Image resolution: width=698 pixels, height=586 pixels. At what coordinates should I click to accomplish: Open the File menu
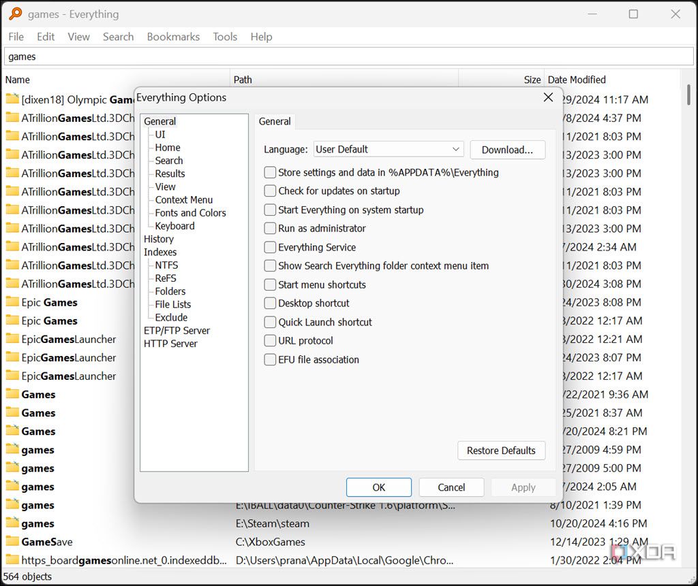pyautogui.click(x=16, y=37)
